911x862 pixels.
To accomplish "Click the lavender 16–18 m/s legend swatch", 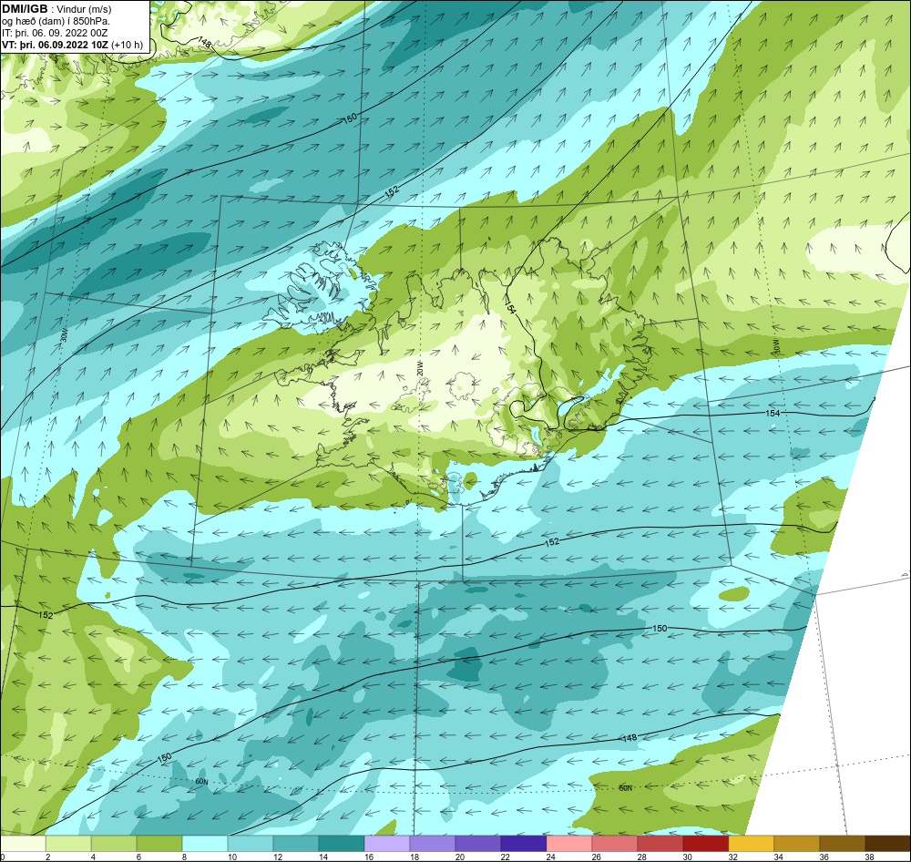I will click(387, 844).
